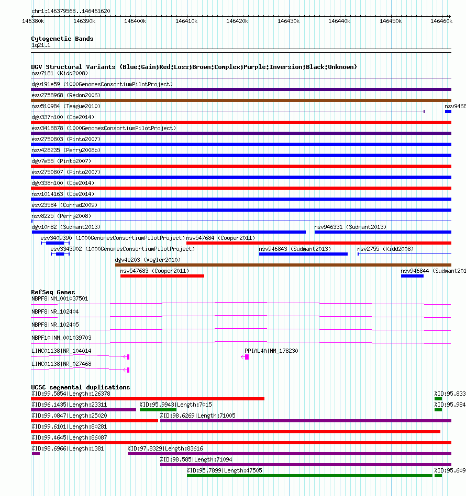Open the UCSC segmental duplications track title
Image resolution: width=466 pixels, height=496 pixels.
(x=81, y=387)
